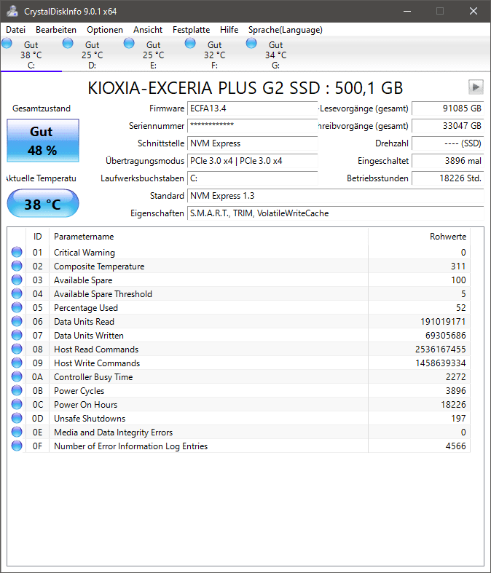The image size is (491, 573).
Task: Click raw value 4566
Action: pos(455,446)
